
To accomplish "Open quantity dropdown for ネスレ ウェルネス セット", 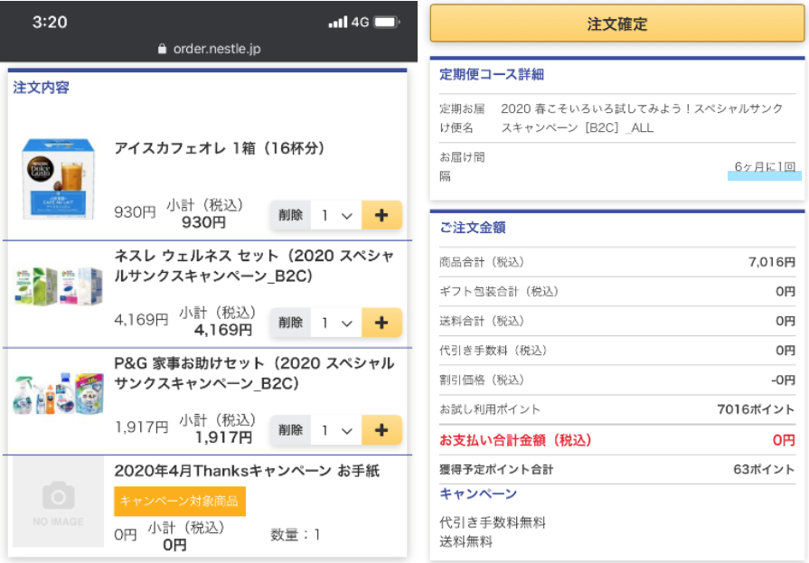I will [x=336, y=323].
